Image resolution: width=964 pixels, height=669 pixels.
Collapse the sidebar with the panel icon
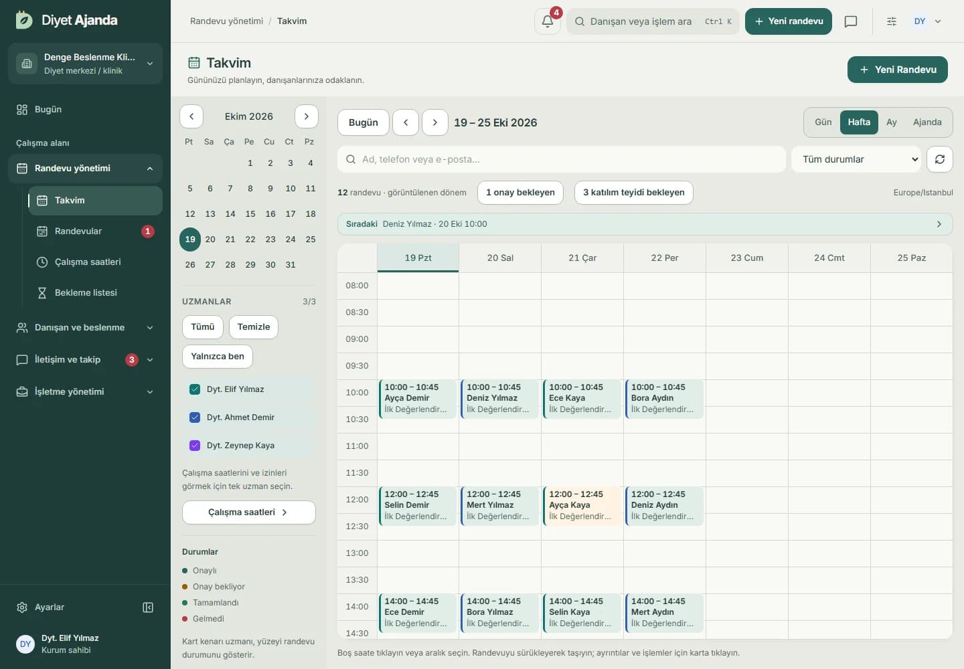tap(148, 607)
